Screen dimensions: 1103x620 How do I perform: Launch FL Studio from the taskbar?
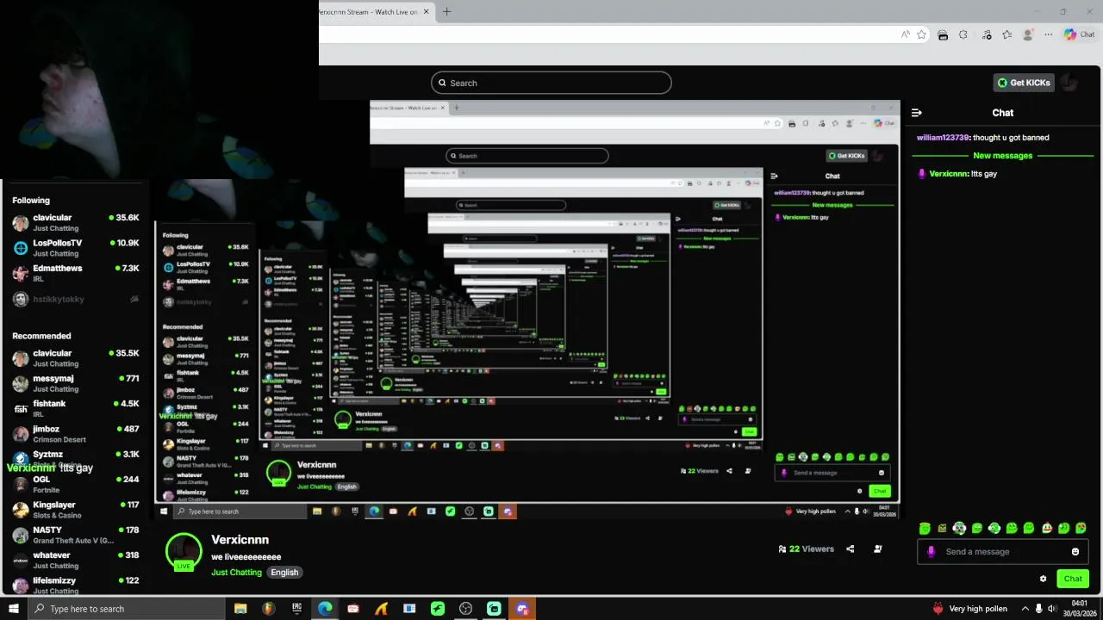coord(269,609)
